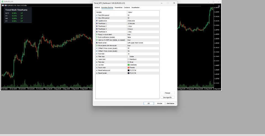Click the enum icon beside Panel corner
Screen dimensions: 265x136
[97, 43]
